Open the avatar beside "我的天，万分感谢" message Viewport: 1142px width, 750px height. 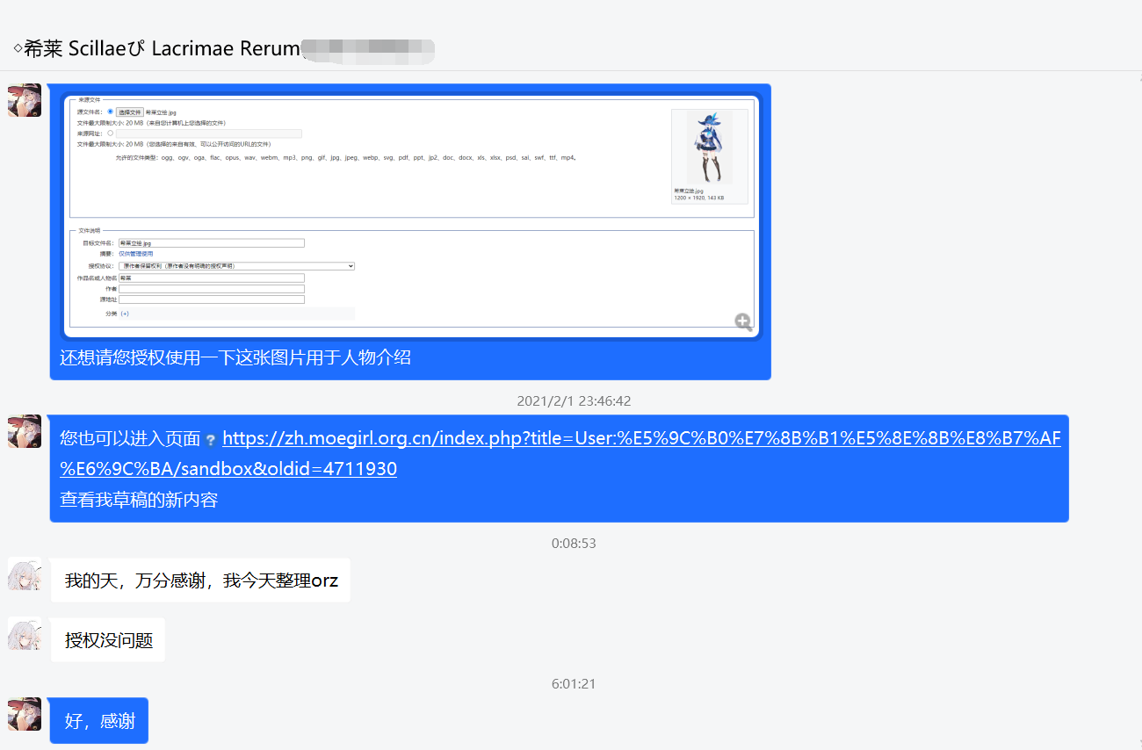(x=25, y=573)
